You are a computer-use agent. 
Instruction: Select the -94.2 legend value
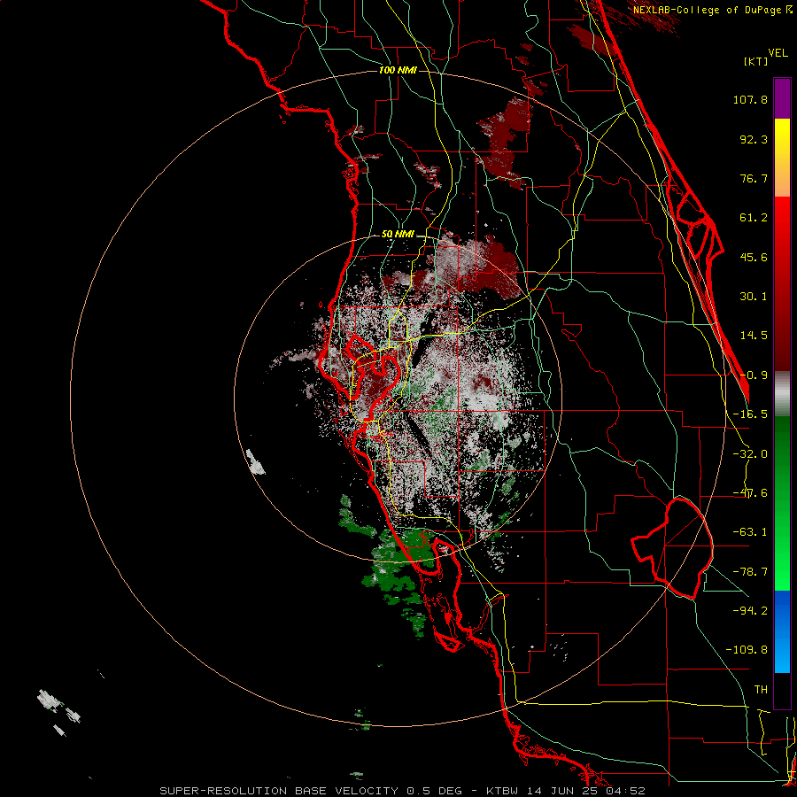coord(750,610)
